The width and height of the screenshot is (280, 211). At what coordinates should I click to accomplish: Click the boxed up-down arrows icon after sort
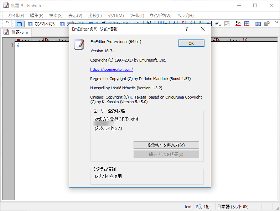point(227,24)
